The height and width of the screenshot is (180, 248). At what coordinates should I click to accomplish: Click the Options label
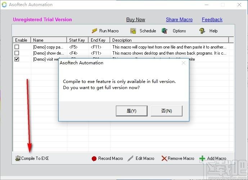(x=179, y=31)
